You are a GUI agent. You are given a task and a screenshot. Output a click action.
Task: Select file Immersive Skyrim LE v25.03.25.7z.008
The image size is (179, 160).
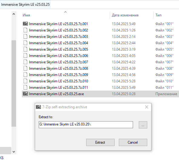pos(58,68)
